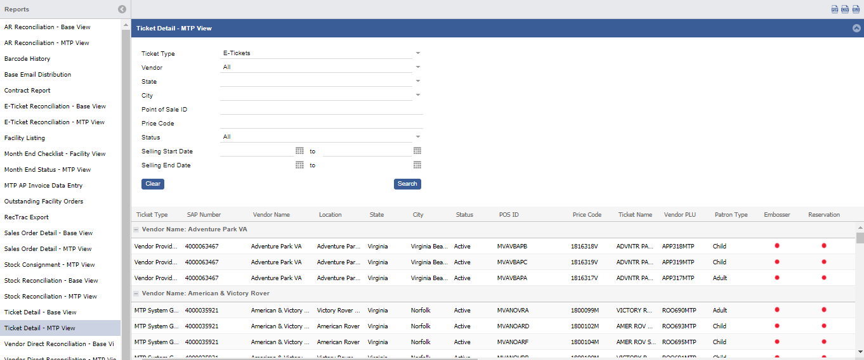Screen dimensions: 864x360
Task: Open calendar for Selling Start Date to
Action: point(417,151)
